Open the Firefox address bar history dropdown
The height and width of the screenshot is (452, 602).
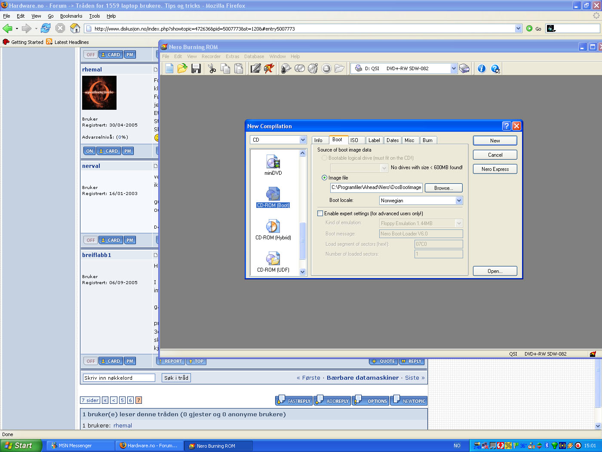[518, 28]
